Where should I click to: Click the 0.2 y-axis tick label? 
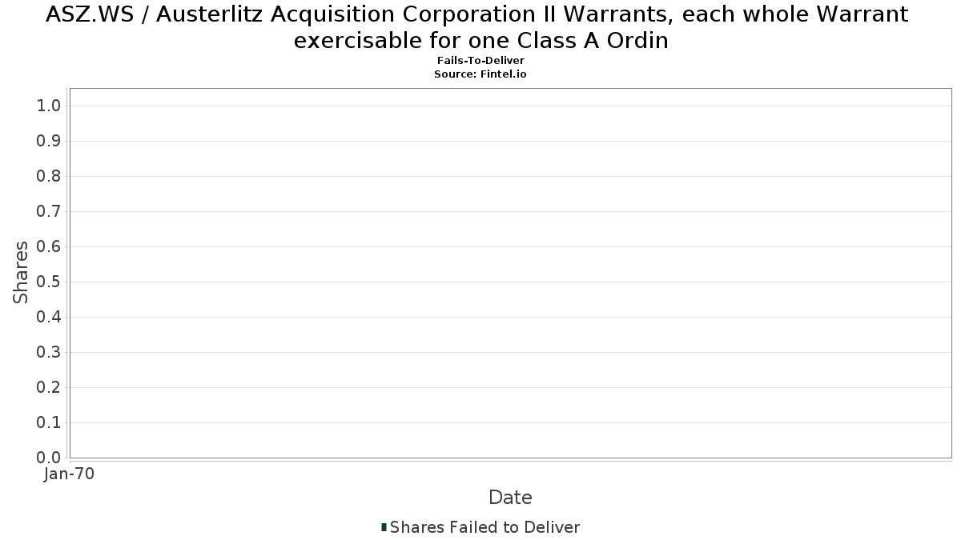[x=49, y=387]
